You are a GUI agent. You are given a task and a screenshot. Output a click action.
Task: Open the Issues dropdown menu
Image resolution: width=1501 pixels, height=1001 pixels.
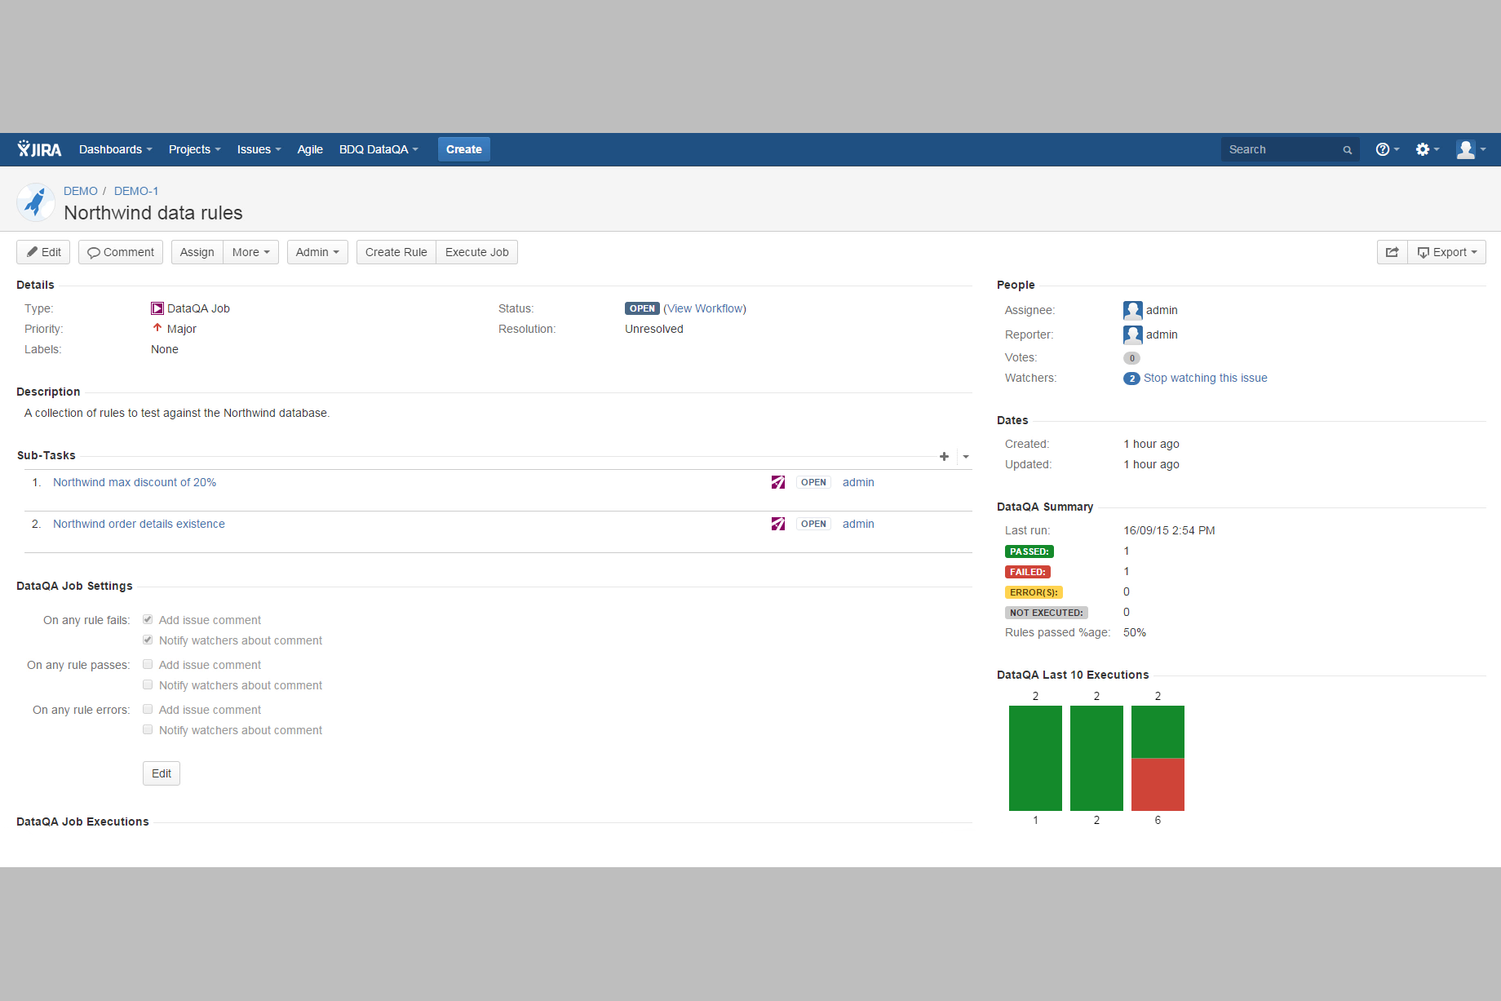[259, 149]
